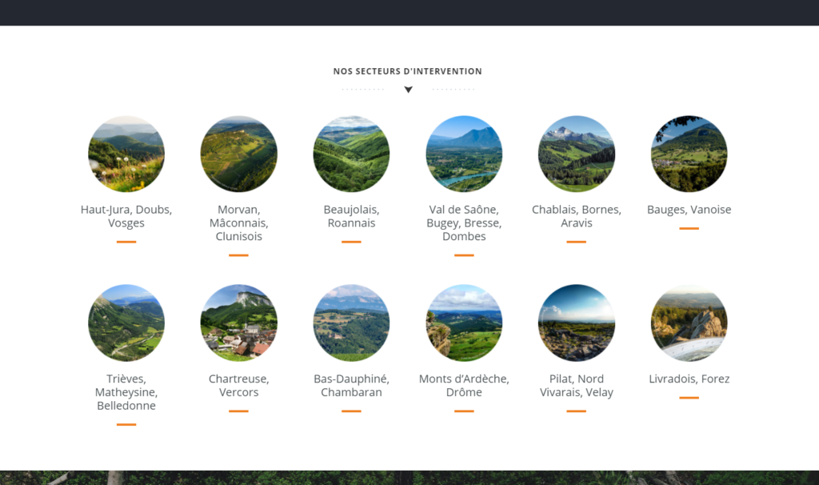
Task: Click the Trièves, Matheysine, Belledonne valley image
Action: pyautogui.click(x=126, y=323)
